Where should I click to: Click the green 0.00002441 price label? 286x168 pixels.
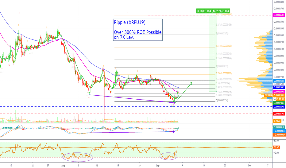[x=279, y=103]
